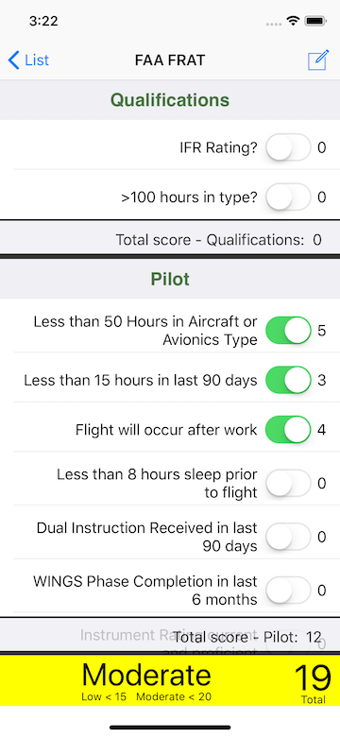Tap the back chevron icon
Screen dimensions: 340x737
[13, 60]
